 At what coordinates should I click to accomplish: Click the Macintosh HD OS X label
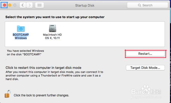pos(52,36)
